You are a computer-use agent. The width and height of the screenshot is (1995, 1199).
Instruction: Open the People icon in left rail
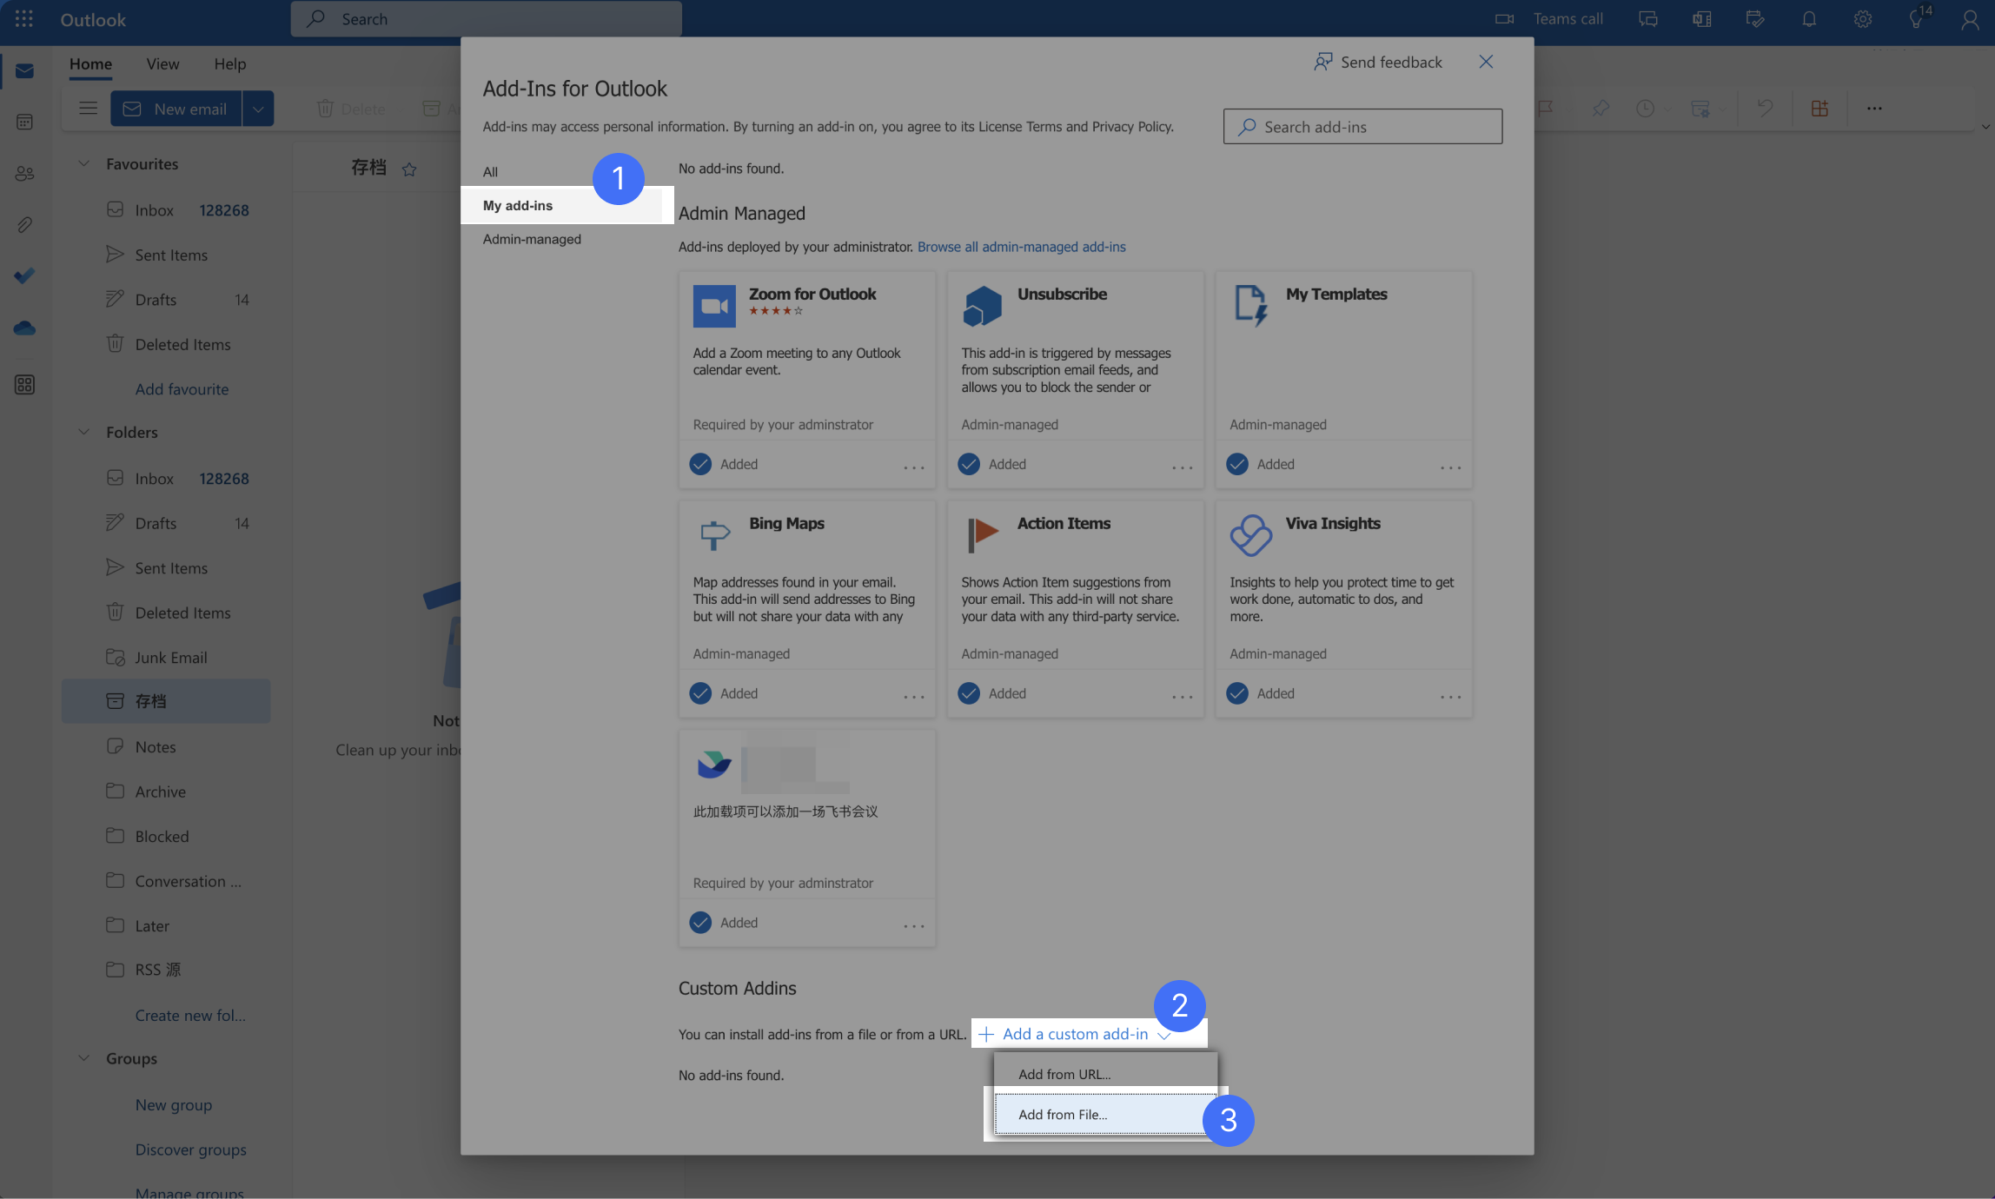click(24, 174)
